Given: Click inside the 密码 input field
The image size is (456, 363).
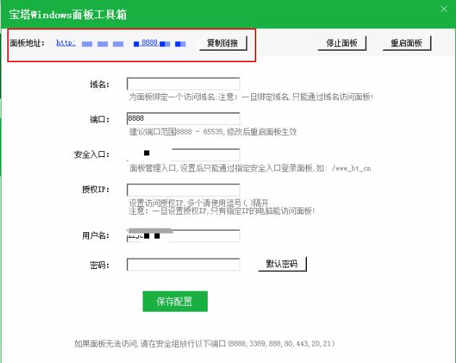Looking at the screenshot, I should tap(184, 265).
